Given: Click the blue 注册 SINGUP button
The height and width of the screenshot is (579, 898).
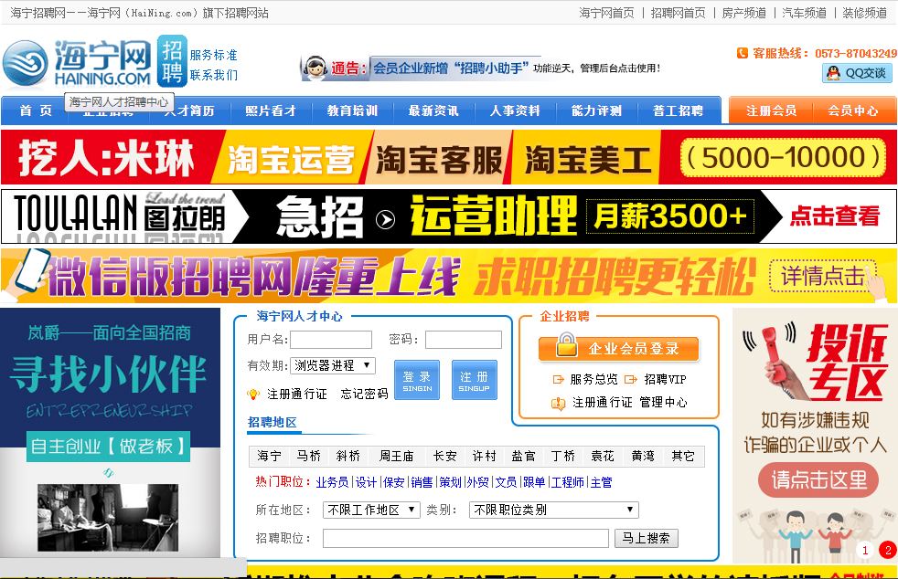Looking at the screenshot, I should pos(475,380).
